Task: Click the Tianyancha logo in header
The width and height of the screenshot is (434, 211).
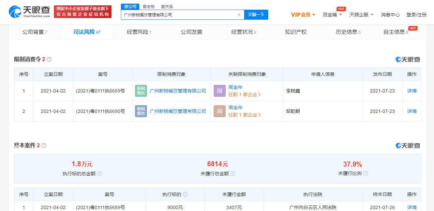Action: click(29, 12)
